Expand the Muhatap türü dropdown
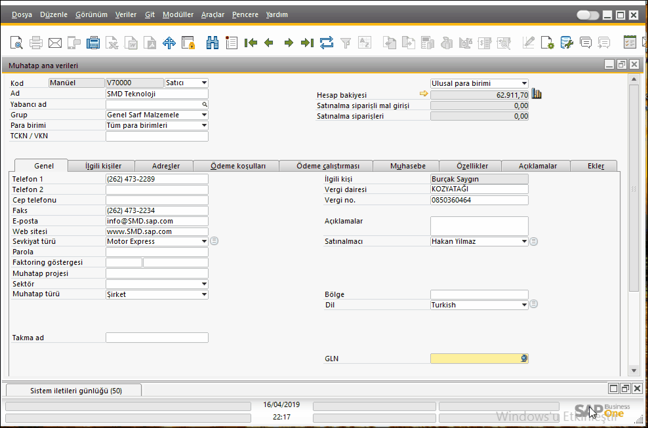Viewport: 648px width, 428px height. pyautogui.click(x=204, y=294)
